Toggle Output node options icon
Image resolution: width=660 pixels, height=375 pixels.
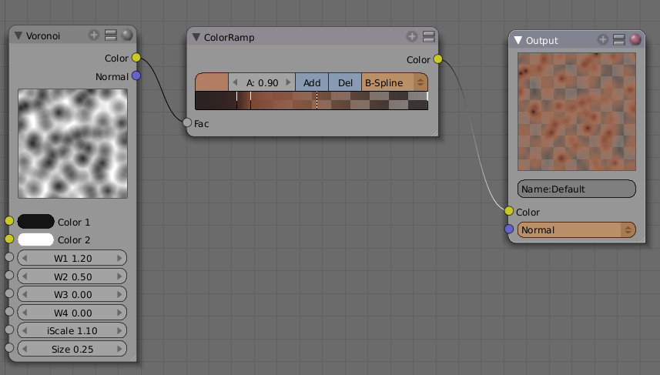(619, 39)
